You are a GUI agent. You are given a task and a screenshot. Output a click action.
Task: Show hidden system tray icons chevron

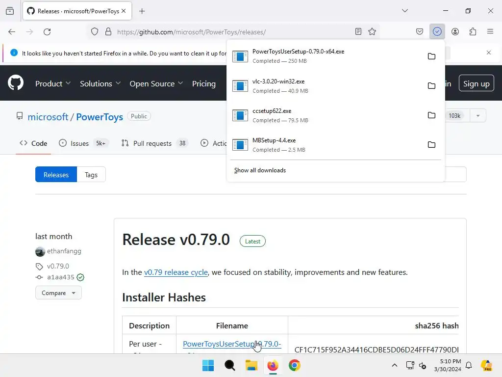click(395, 365)
